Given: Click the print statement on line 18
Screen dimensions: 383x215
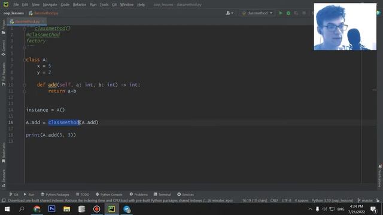Looking at the screenshot, I should [51, 135].
